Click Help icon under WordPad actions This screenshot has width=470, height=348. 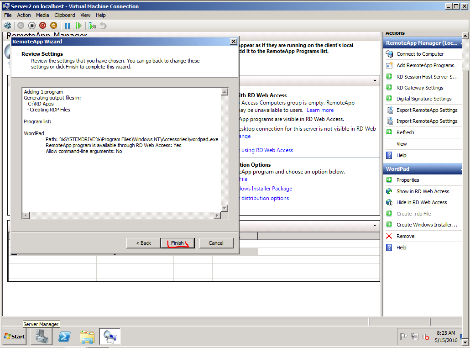[389, 248]
